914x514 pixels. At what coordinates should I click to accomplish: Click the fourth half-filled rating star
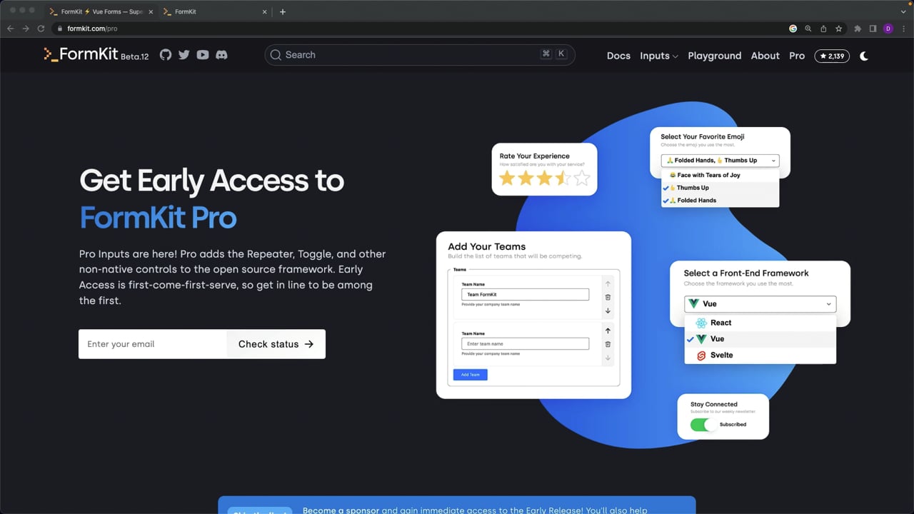click(563, 178)
